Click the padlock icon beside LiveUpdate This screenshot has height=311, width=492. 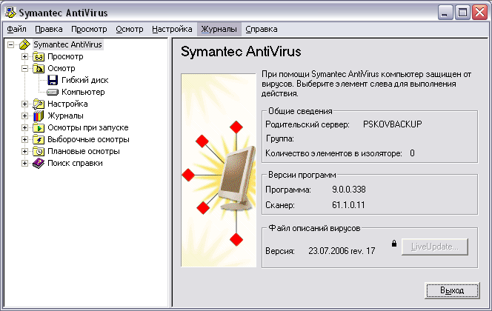click(x=394, y=244)
